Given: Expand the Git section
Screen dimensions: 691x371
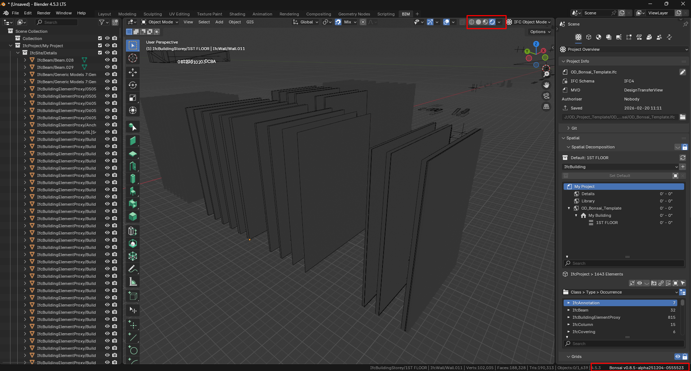Looking at the screenshot, I should click(x=574, y=128).
